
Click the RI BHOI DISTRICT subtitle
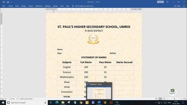(94, 31)
